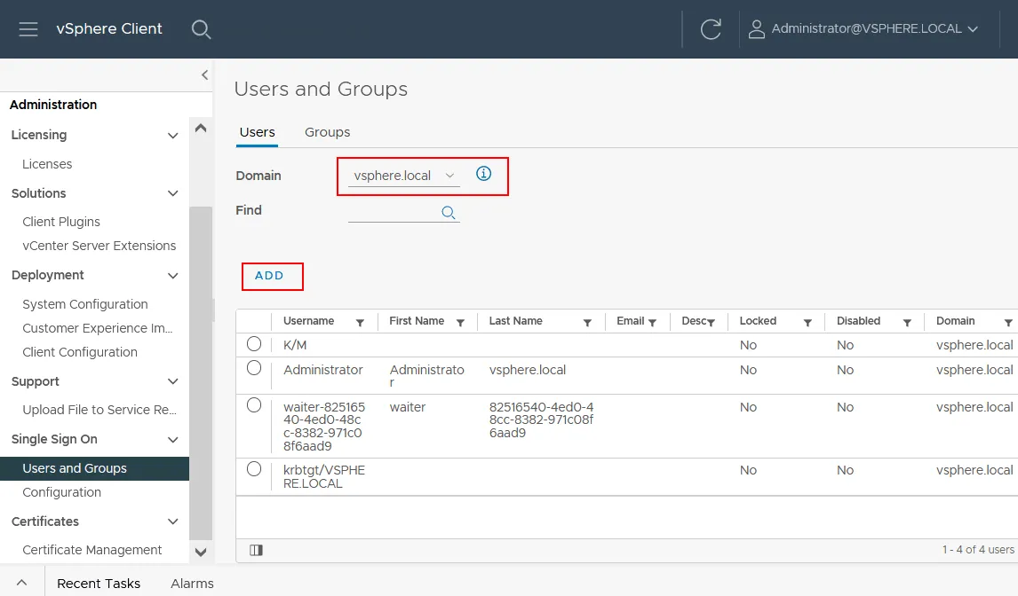Image resolution: width=1018 pixels, height=596 pixels.
Task: Switch to the Groups tab
Action: pyautogui.click(x=327, y=132)
